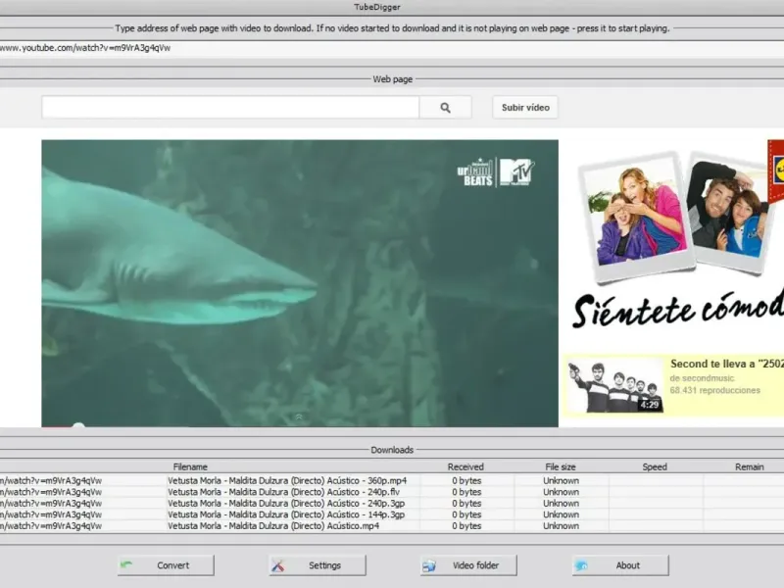Click the address field with the YouTube URL
784x588 pixels.
[x=294, y=47]
